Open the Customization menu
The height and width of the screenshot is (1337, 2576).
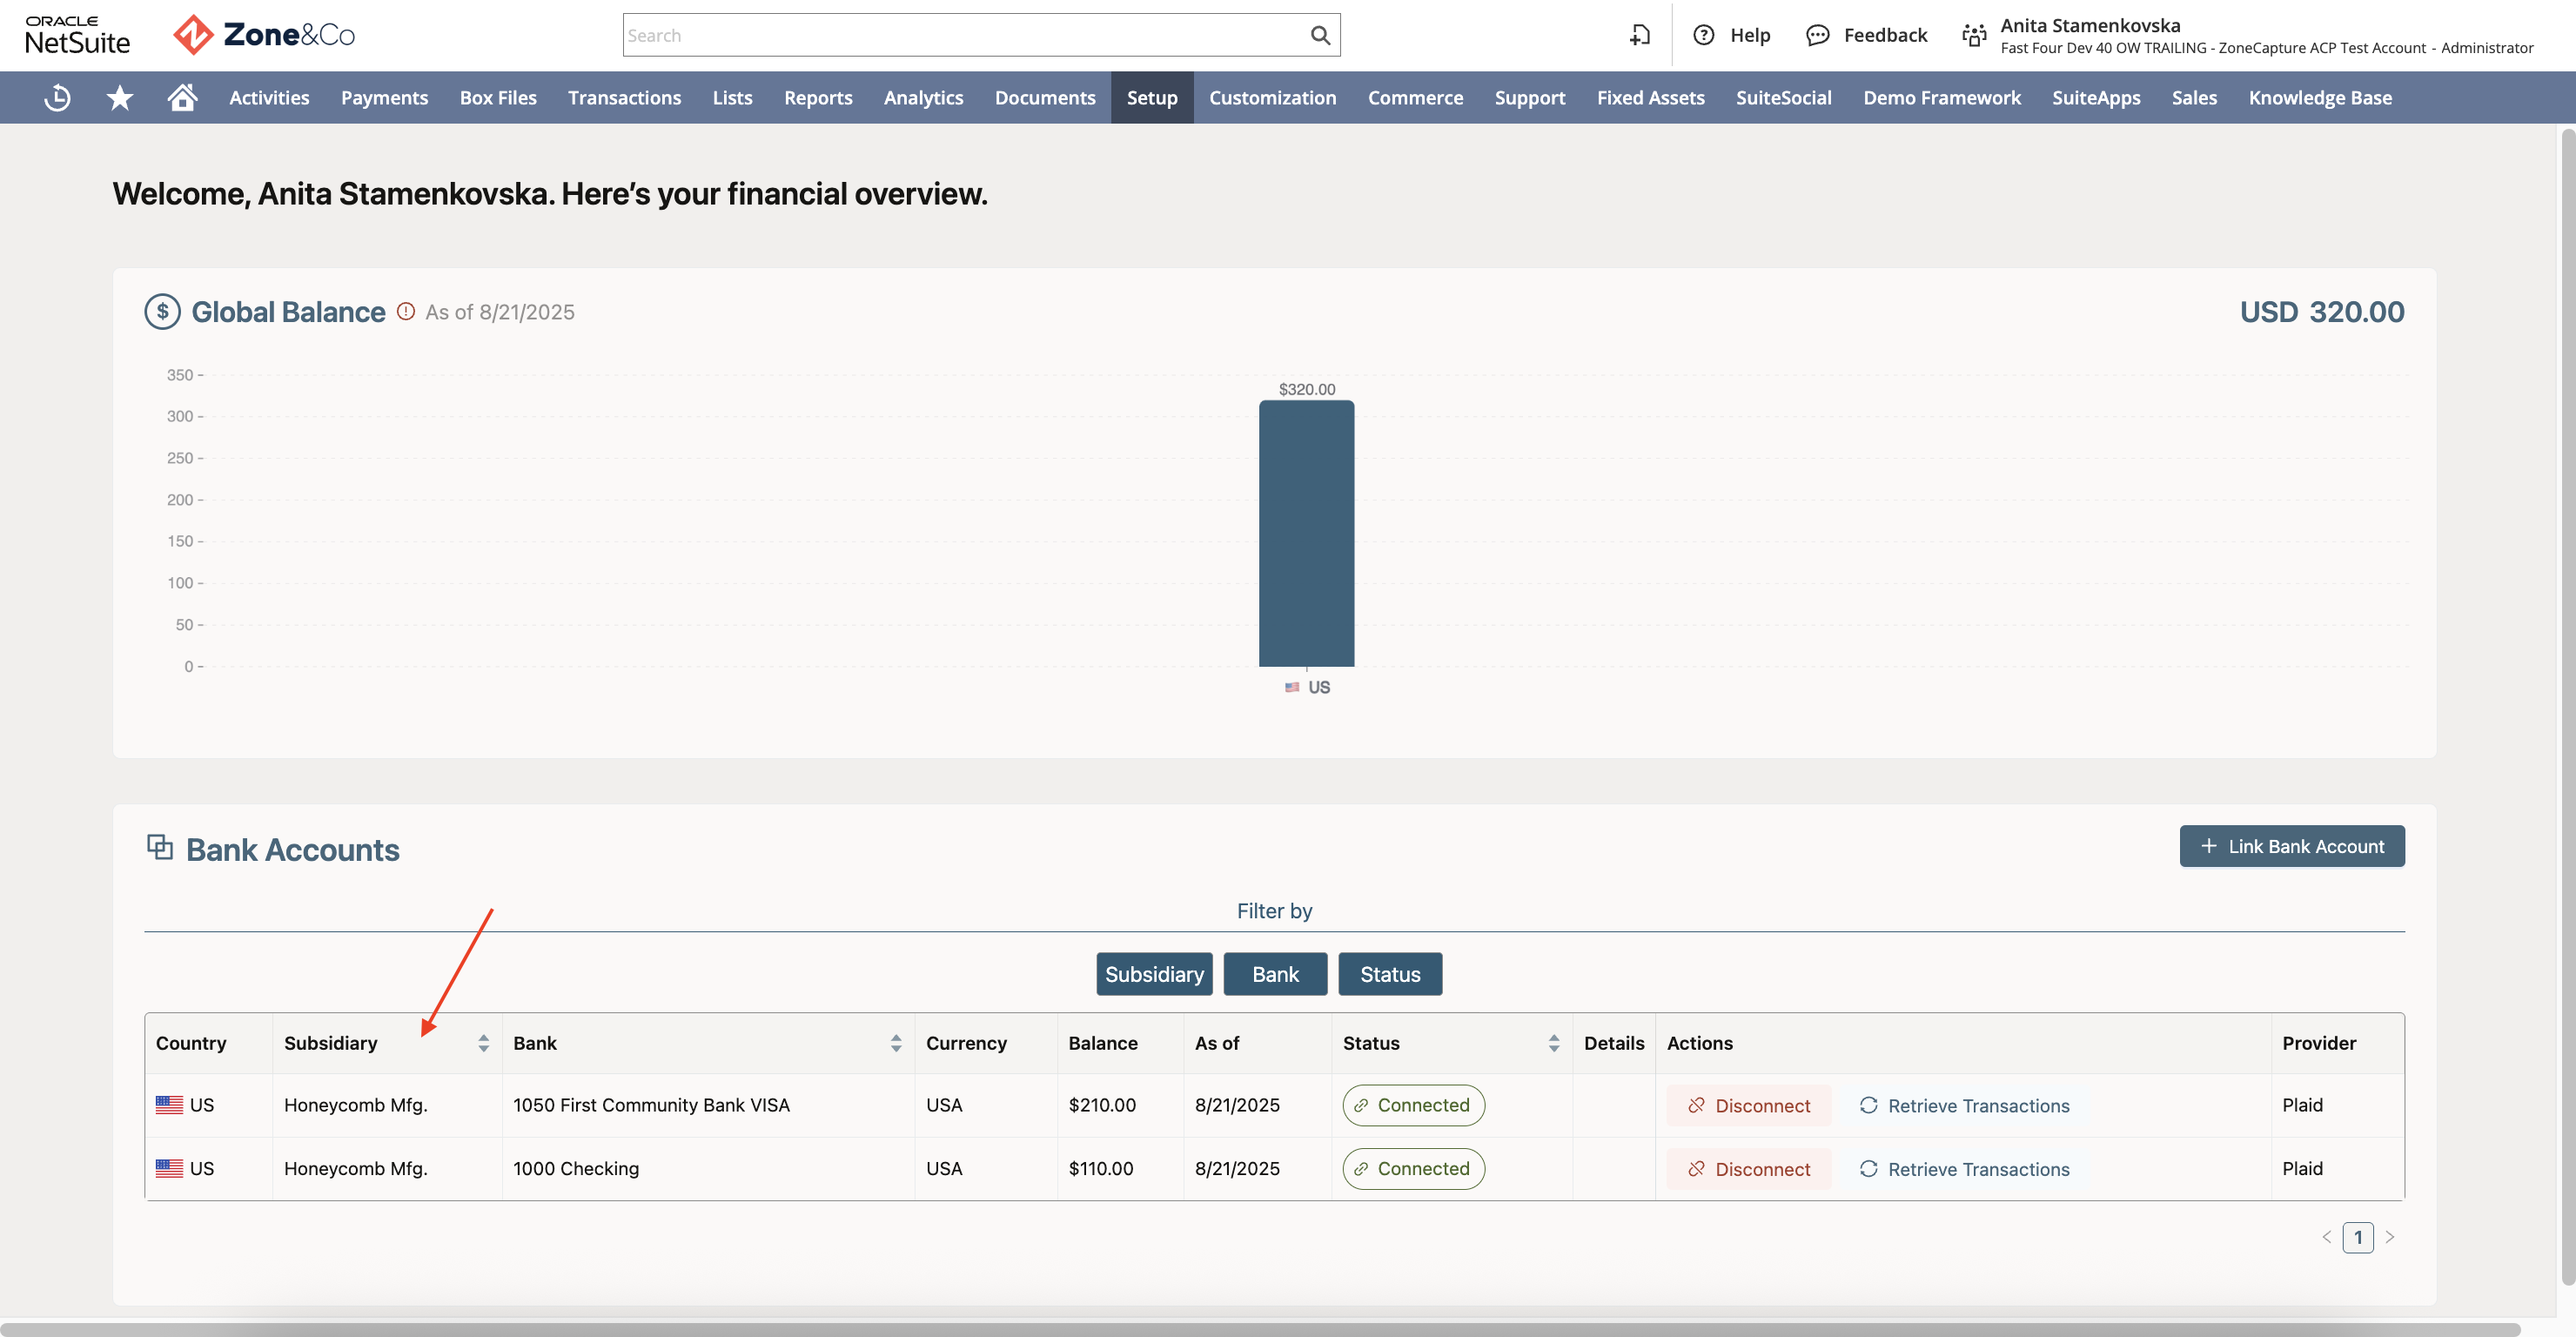(1272, 97)
